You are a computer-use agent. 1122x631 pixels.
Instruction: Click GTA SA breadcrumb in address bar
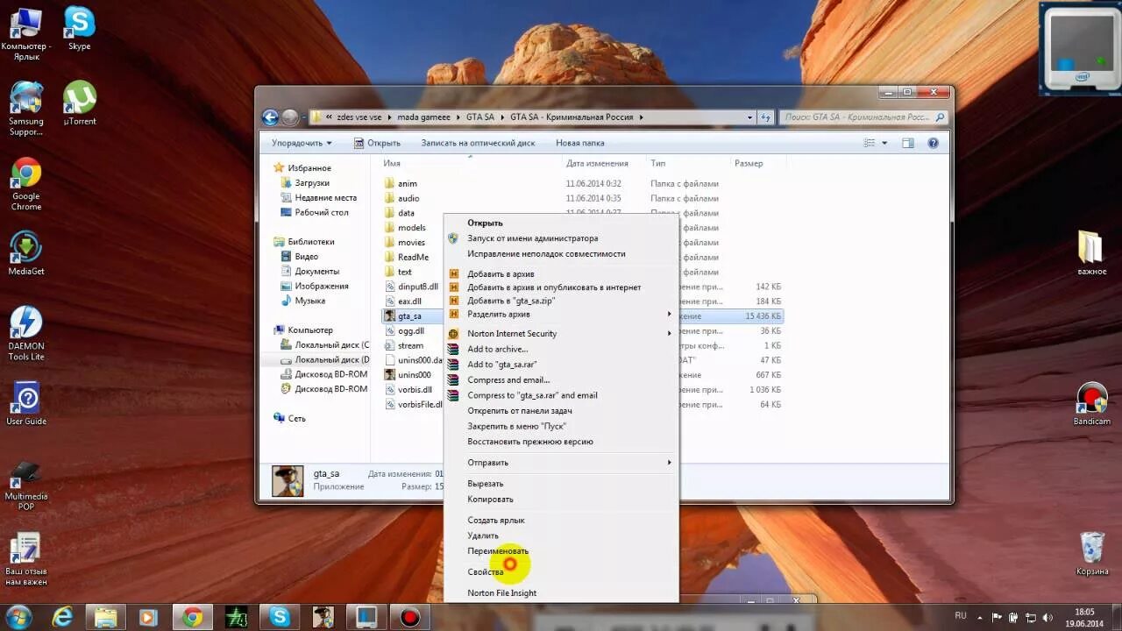pyautogui.click(x=480, y=117)
